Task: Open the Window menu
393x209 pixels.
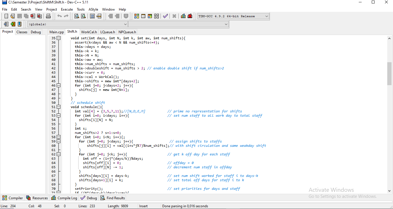Action: (108, 9)
